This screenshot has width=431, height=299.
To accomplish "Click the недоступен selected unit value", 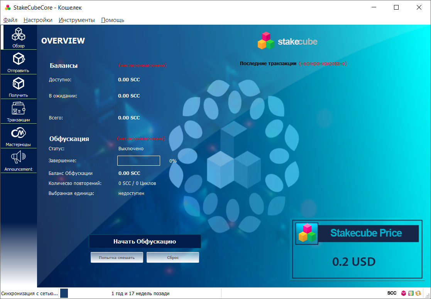I will [x=132, y=193].
